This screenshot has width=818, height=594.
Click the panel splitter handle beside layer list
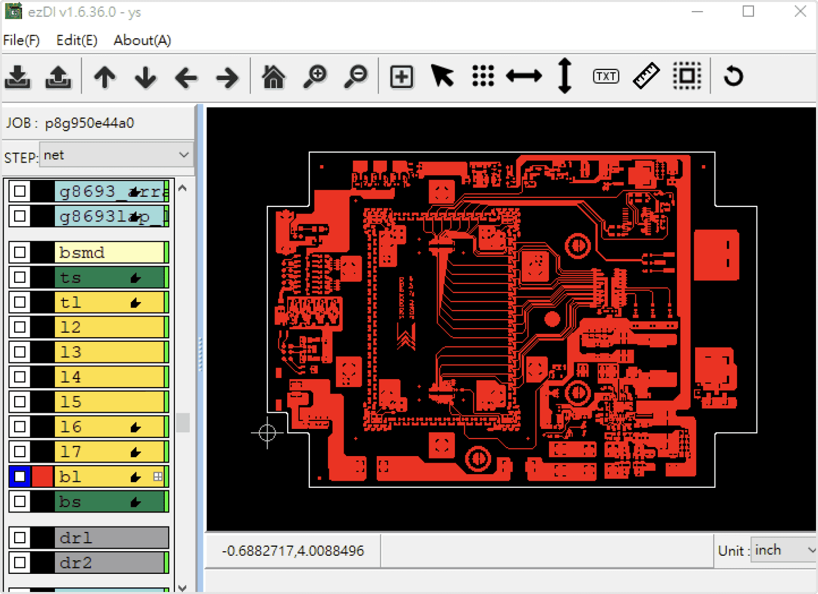pos(200,353)
